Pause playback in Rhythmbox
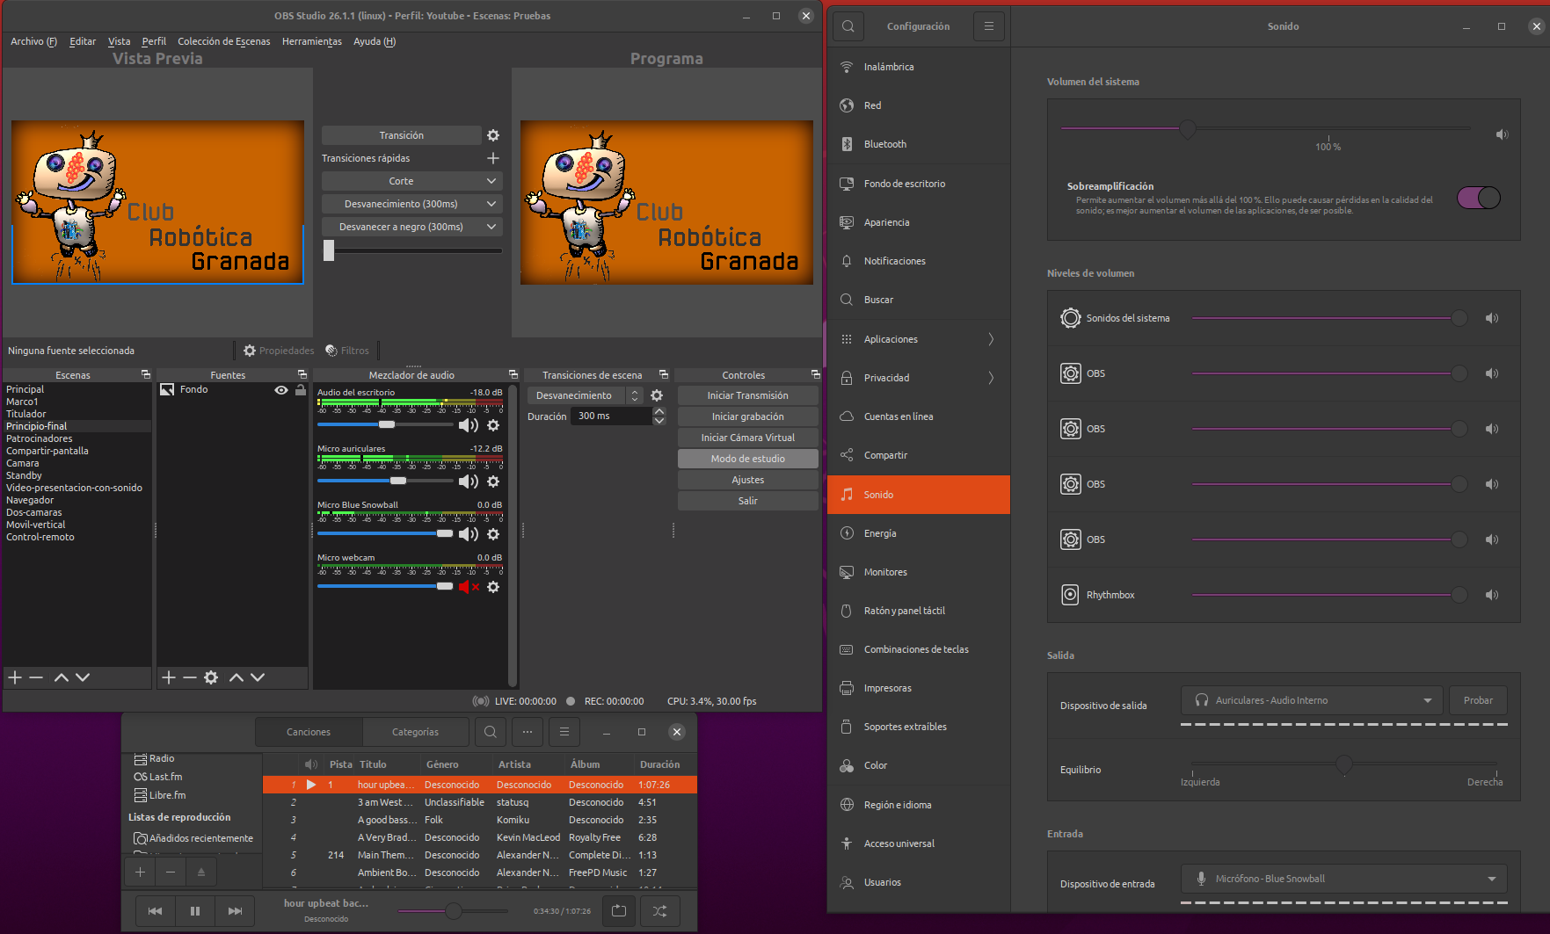The width and height of the screenshot is (1550, 934). point(195,911)
